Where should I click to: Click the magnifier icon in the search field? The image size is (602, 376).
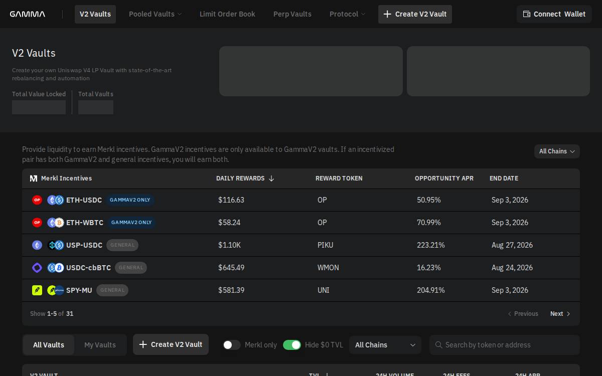click(438, 345)
